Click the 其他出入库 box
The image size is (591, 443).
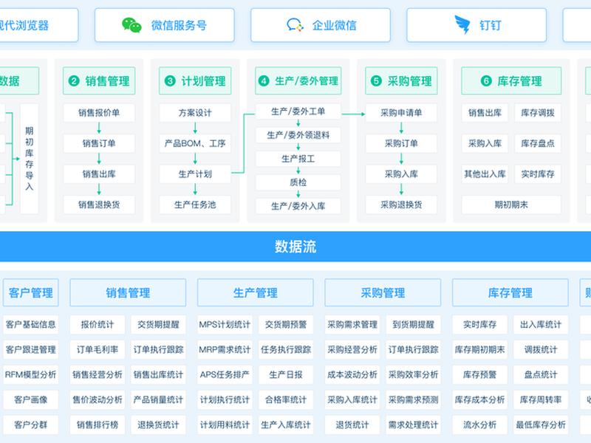(485, 174)
